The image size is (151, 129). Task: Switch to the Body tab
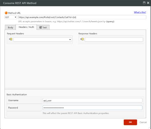click(x=11, y=27)
